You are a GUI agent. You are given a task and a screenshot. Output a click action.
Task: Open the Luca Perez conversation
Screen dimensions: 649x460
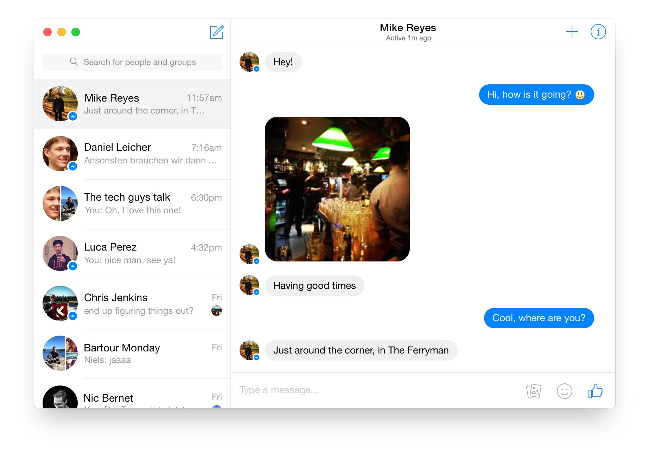(x=132, y=254)
